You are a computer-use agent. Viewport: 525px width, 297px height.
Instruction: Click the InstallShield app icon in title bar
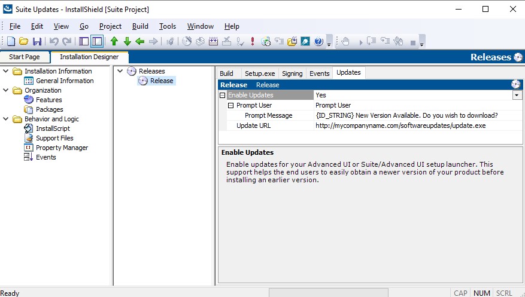click(x=7, y=9)
